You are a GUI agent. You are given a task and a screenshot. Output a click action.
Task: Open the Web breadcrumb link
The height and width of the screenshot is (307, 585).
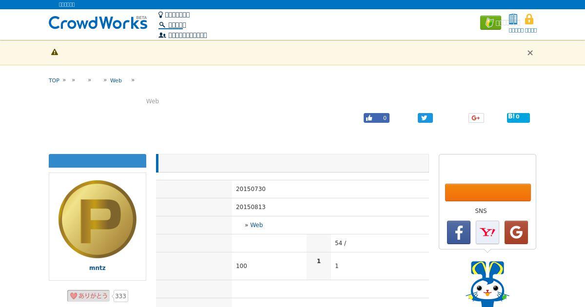pos(116,80)
